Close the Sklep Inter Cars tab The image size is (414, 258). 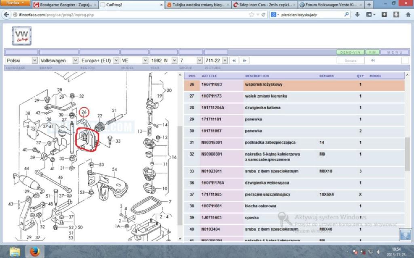coord(294,5)
